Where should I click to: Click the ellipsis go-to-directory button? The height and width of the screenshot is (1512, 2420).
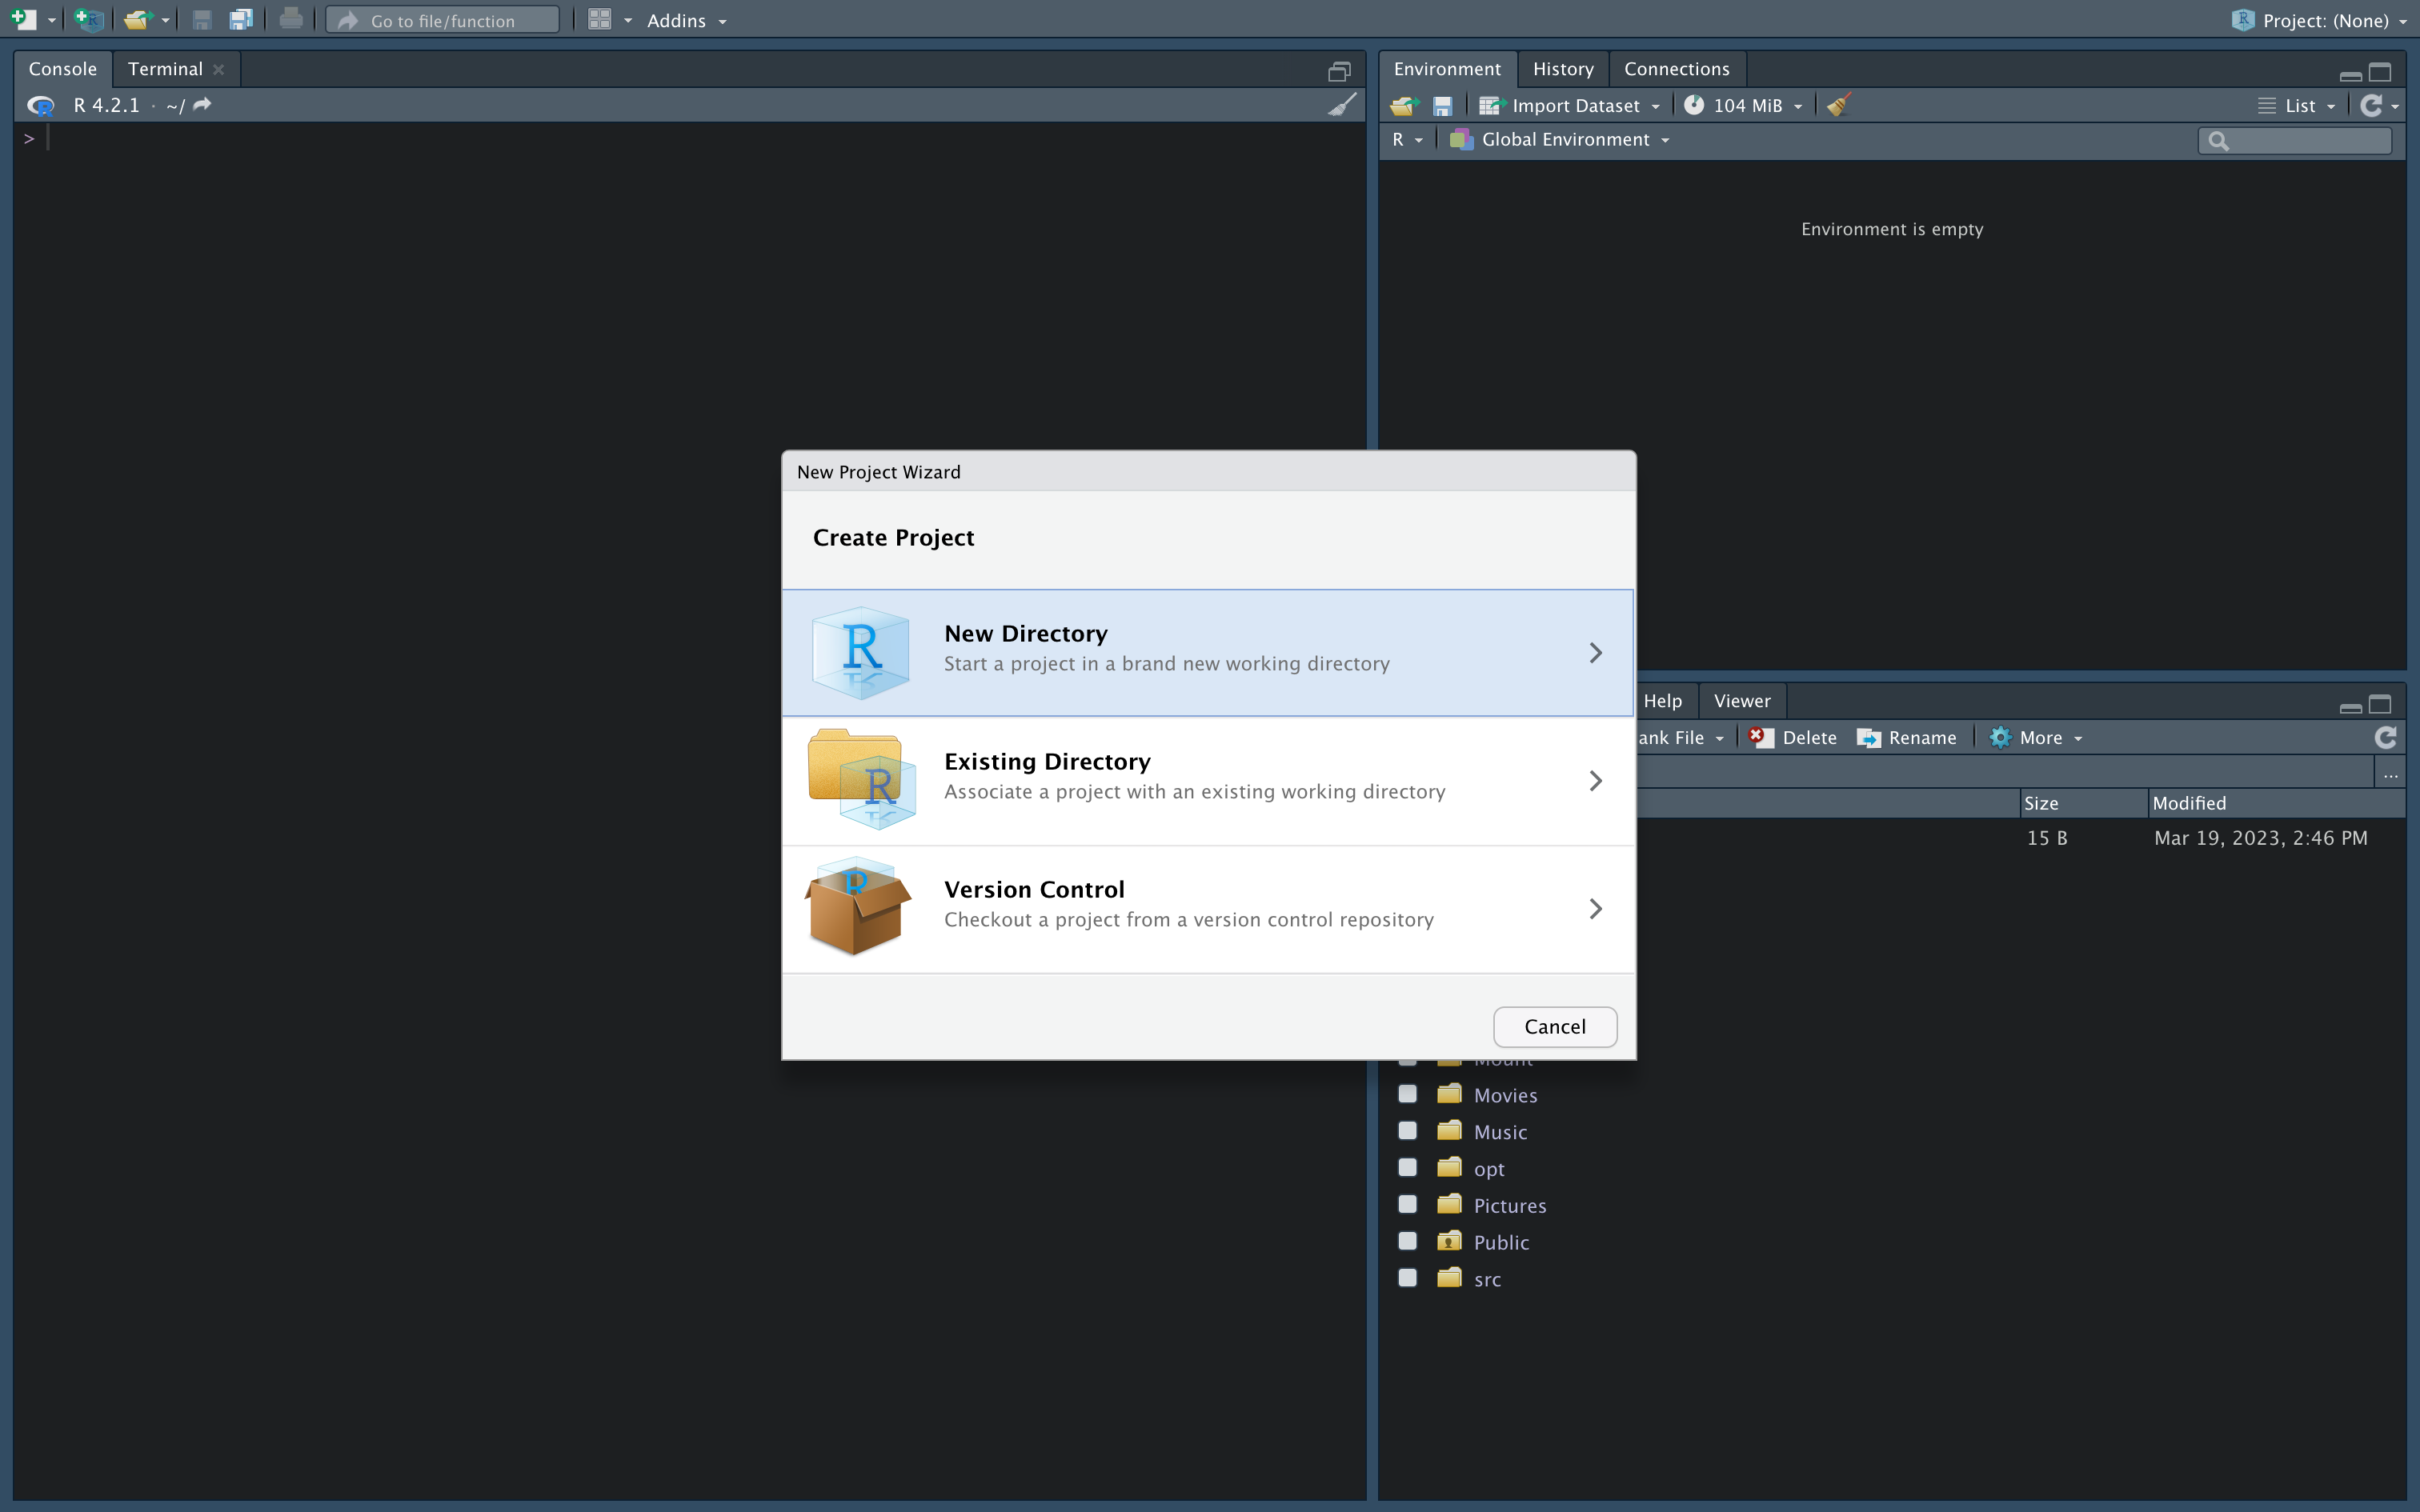pos(2390,773)
